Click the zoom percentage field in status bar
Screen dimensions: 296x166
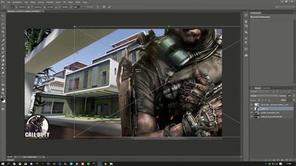pos(10,157)
